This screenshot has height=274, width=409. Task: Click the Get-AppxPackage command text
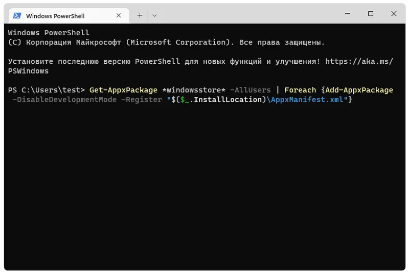123,90
